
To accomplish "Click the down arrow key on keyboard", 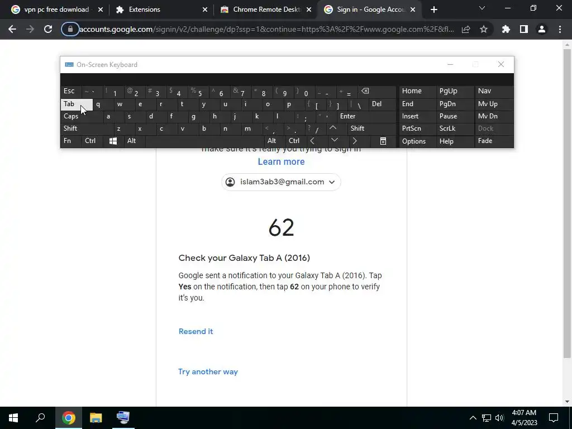I will pos(335,140).
